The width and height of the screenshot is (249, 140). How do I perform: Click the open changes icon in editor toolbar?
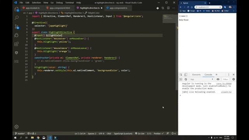pyautogui.click(x=163, y=8)
